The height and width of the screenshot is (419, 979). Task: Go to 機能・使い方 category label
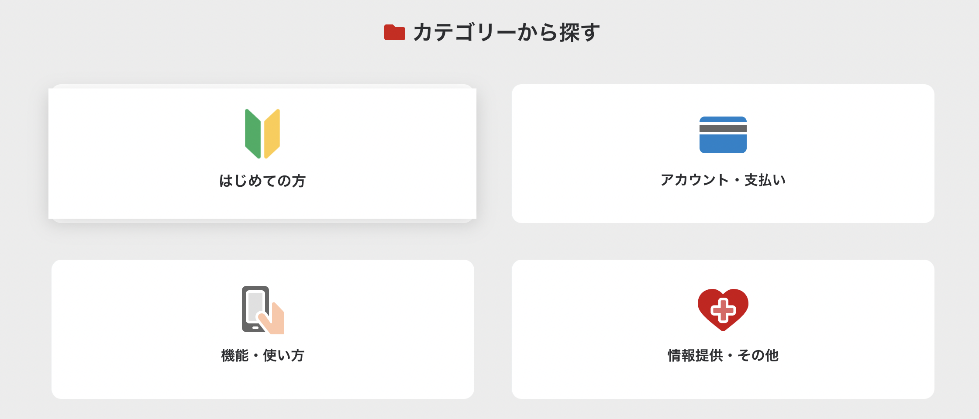click(x=262, y=355)
